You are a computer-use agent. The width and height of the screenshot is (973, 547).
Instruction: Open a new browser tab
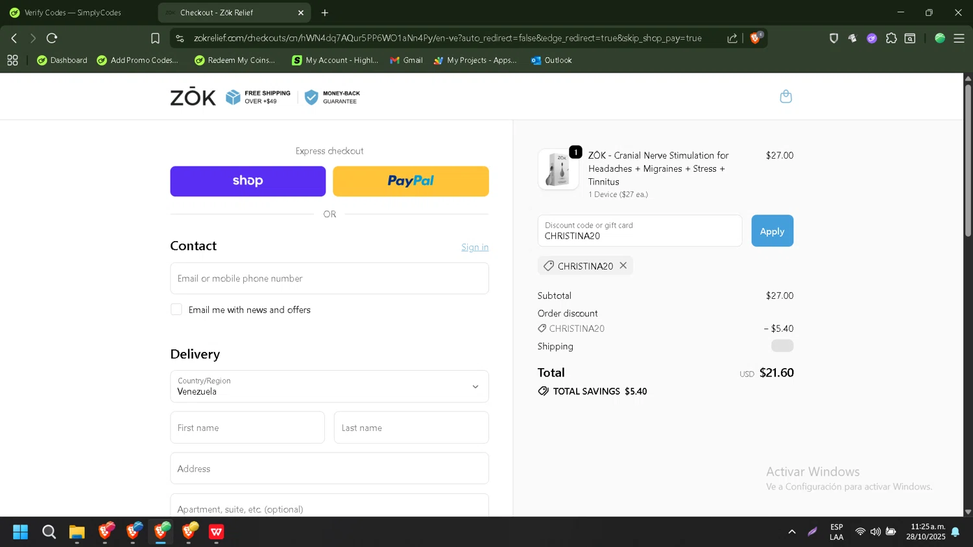point(324,12)
